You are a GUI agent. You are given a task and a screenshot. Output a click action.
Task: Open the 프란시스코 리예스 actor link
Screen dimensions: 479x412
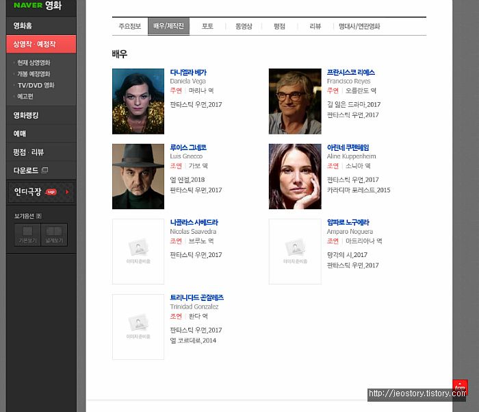click(x=350, y=73)
